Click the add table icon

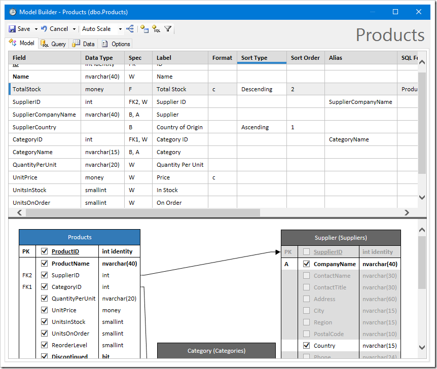pos(144,29)
